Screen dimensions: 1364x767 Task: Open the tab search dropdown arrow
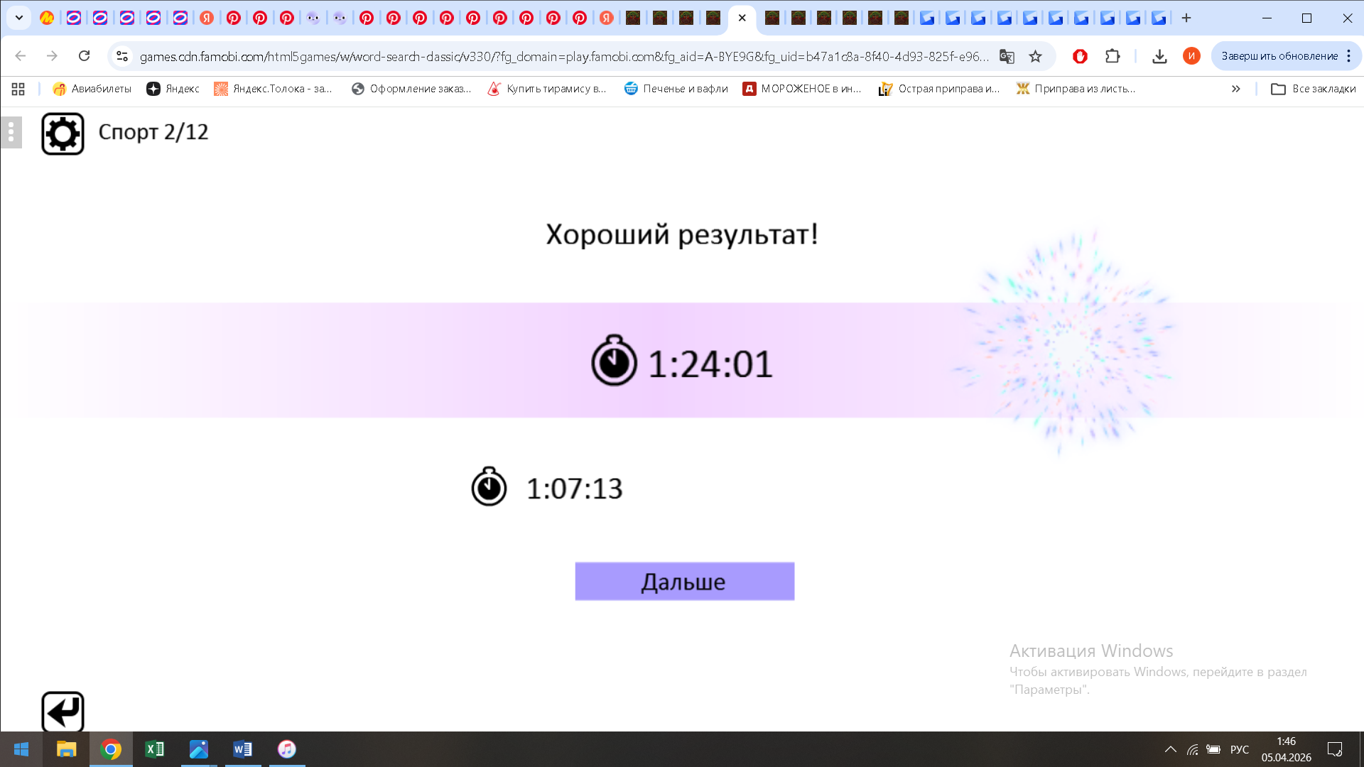click(x=19, y=18)
